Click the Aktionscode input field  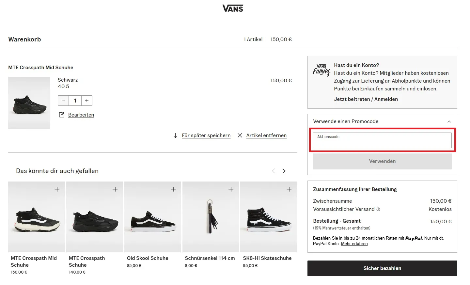[x=382, y=140]
